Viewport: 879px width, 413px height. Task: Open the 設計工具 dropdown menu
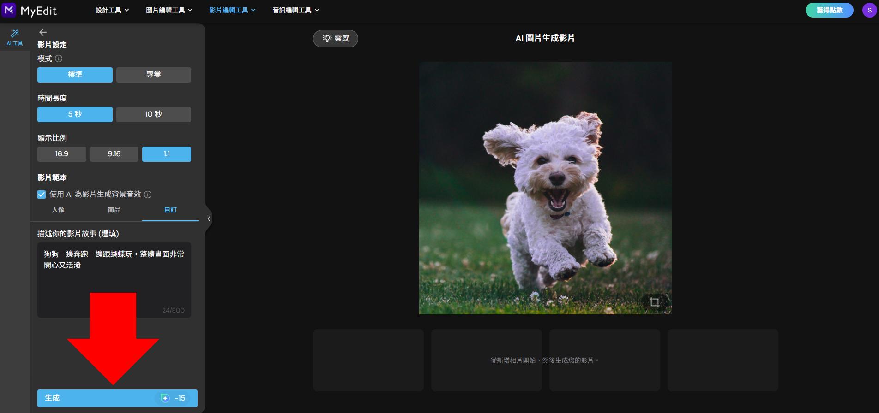tap(112, 10)
